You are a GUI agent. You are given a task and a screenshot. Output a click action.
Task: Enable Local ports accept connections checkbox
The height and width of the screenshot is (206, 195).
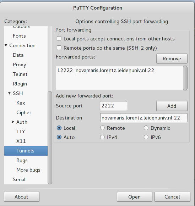coord(59,39)
